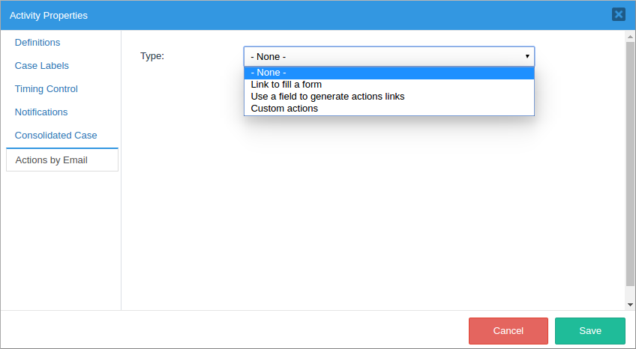636x349 pixels.
Task: Open Consolidated Case section
Action: click(56, 136)
